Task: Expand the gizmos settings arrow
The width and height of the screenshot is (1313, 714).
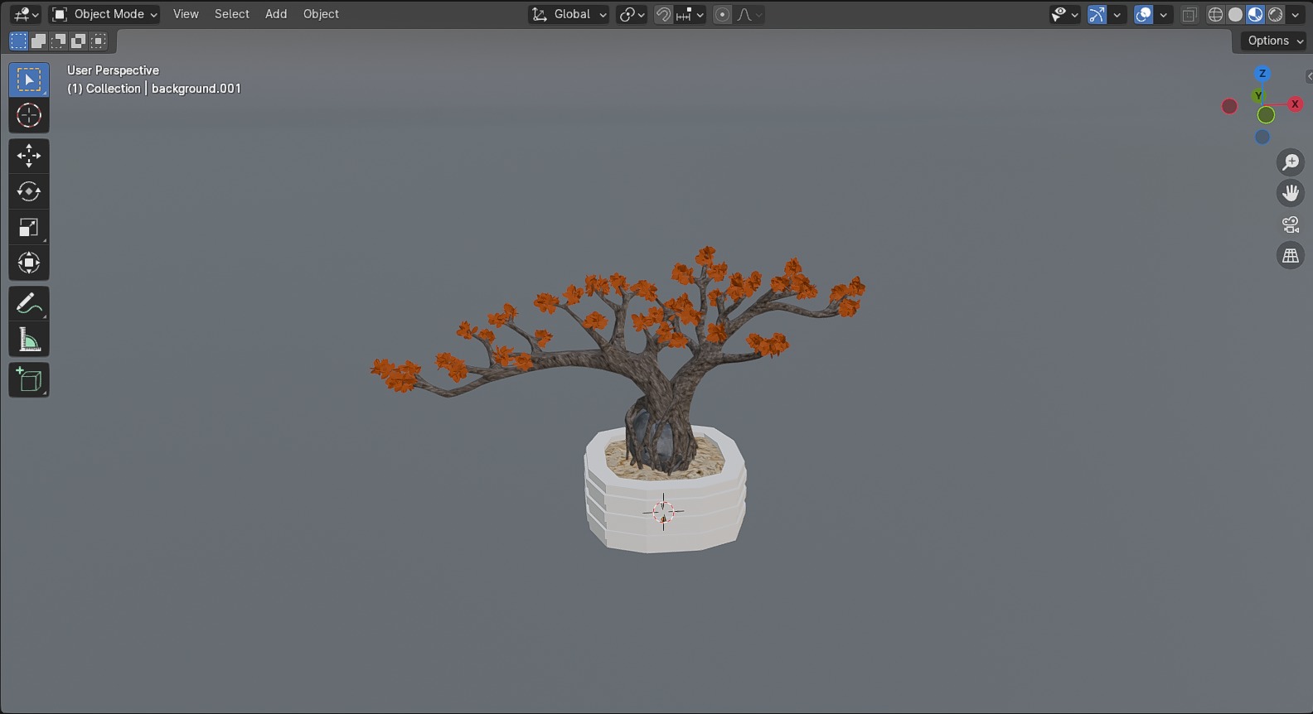Action: (1117, 14)
